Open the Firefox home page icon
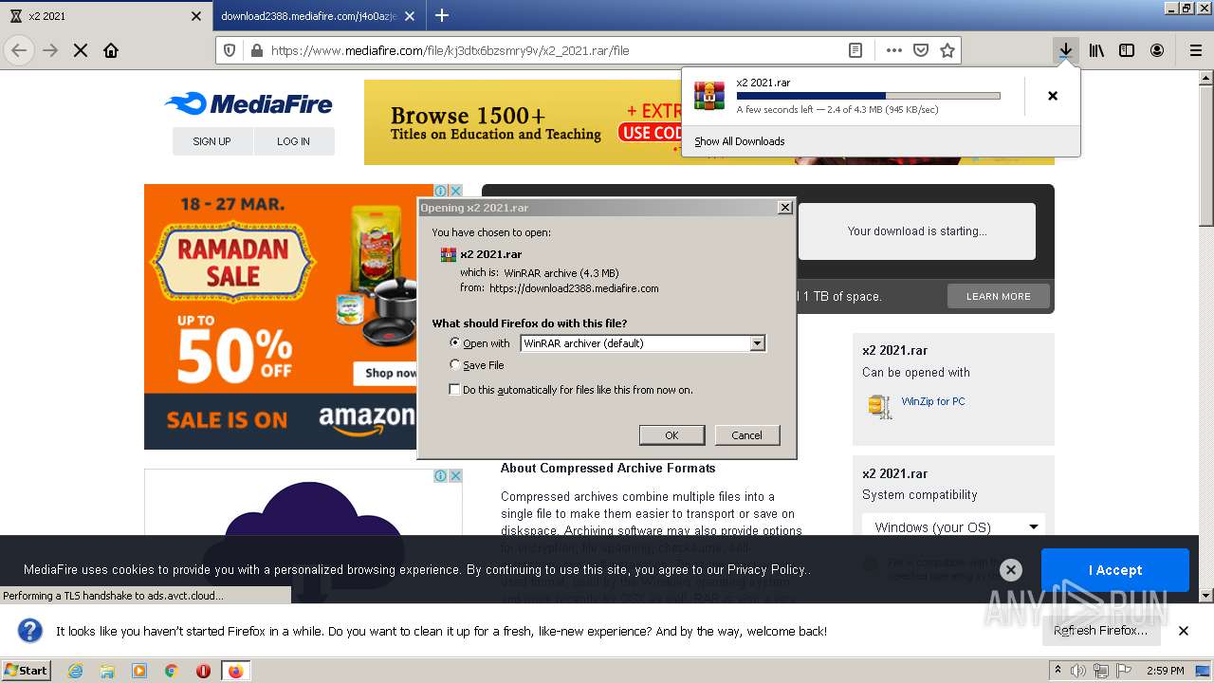The height and width of the screenshot is (683, 1214). pyautogui.click(x=111, y=50)
